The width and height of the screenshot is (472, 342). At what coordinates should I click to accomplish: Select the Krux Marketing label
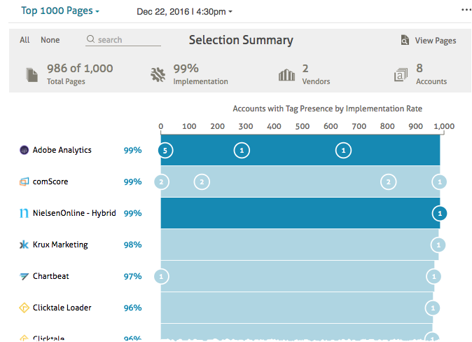pos(60,245)
